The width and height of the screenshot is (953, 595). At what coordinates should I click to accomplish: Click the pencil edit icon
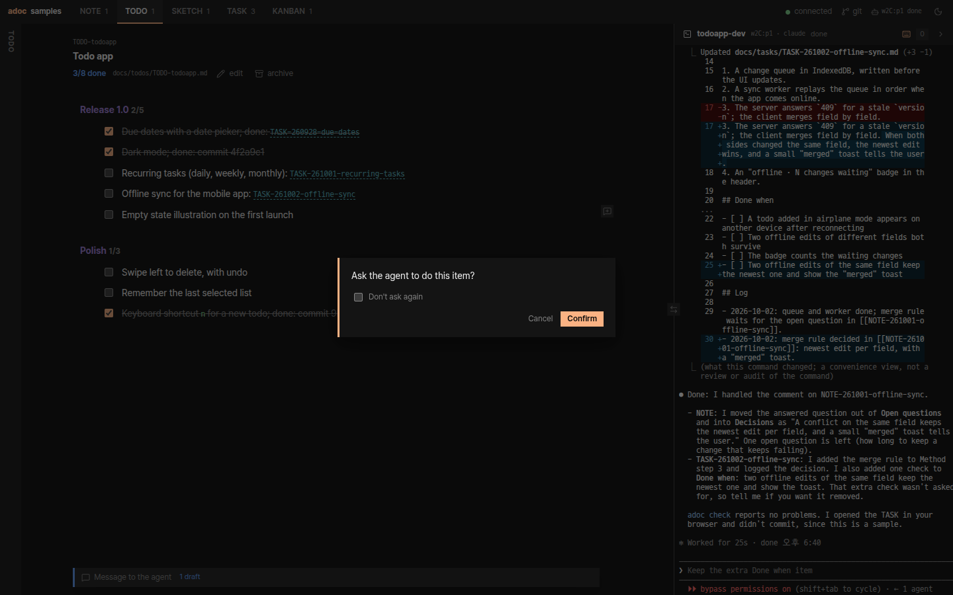pyautogui.click(x=221, y=73)
